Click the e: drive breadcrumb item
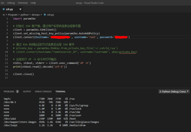Viewport: 191px width, 132px height. 4,15
